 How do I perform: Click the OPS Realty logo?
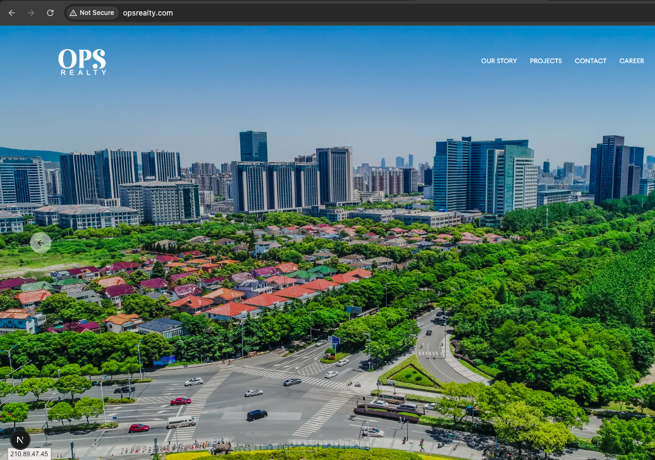[x=82, y=59]
